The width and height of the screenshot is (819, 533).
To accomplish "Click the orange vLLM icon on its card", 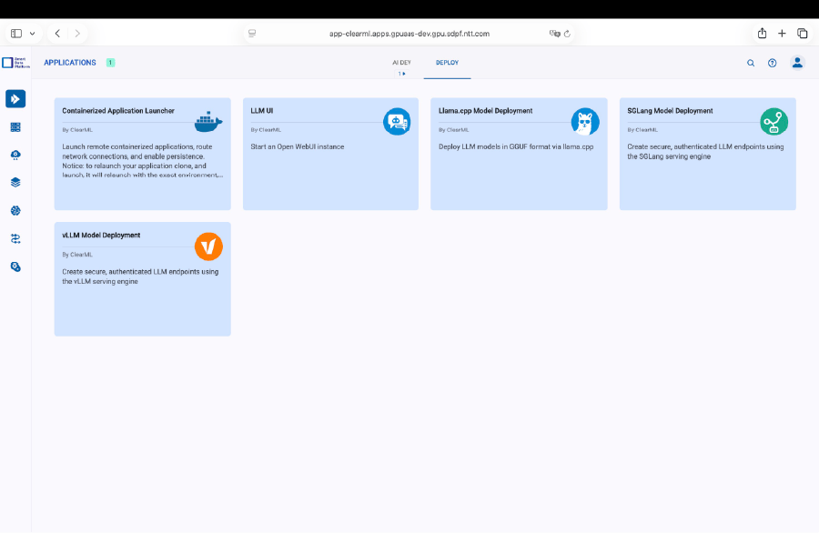I will point(208,246).
